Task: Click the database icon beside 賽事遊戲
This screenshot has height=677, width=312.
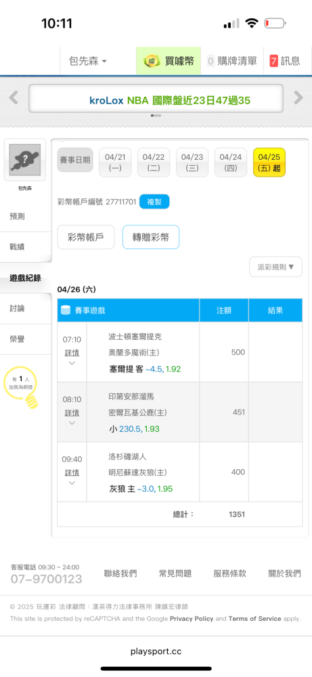Action: 66,310
